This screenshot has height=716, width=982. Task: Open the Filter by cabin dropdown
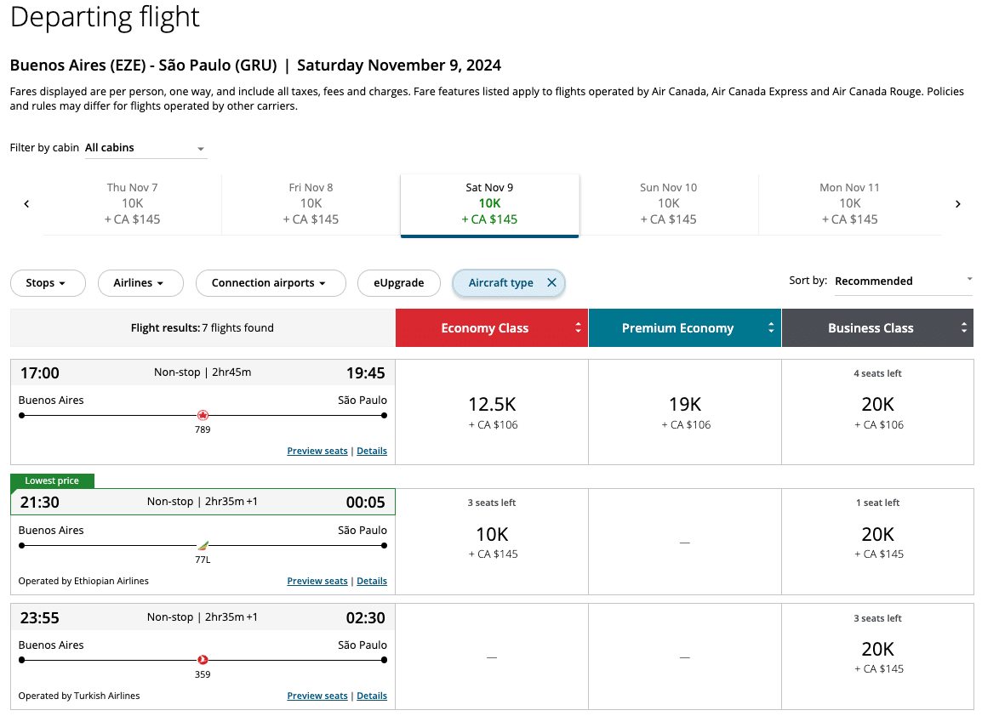[146, 148]
